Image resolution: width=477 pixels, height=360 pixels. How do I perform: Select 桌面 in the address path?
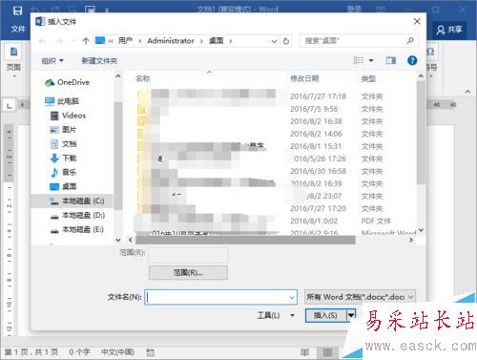pyautogui.click(x=217, y=41)
